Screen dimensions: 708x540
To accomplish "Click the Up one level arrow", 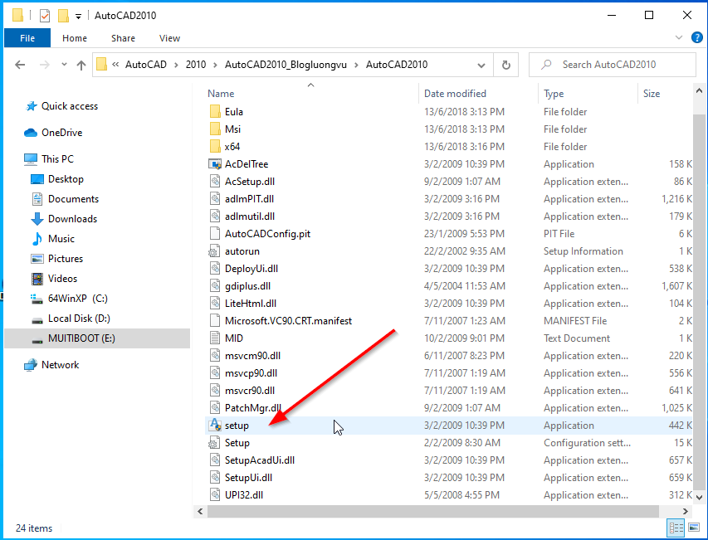I will [81, 65].
